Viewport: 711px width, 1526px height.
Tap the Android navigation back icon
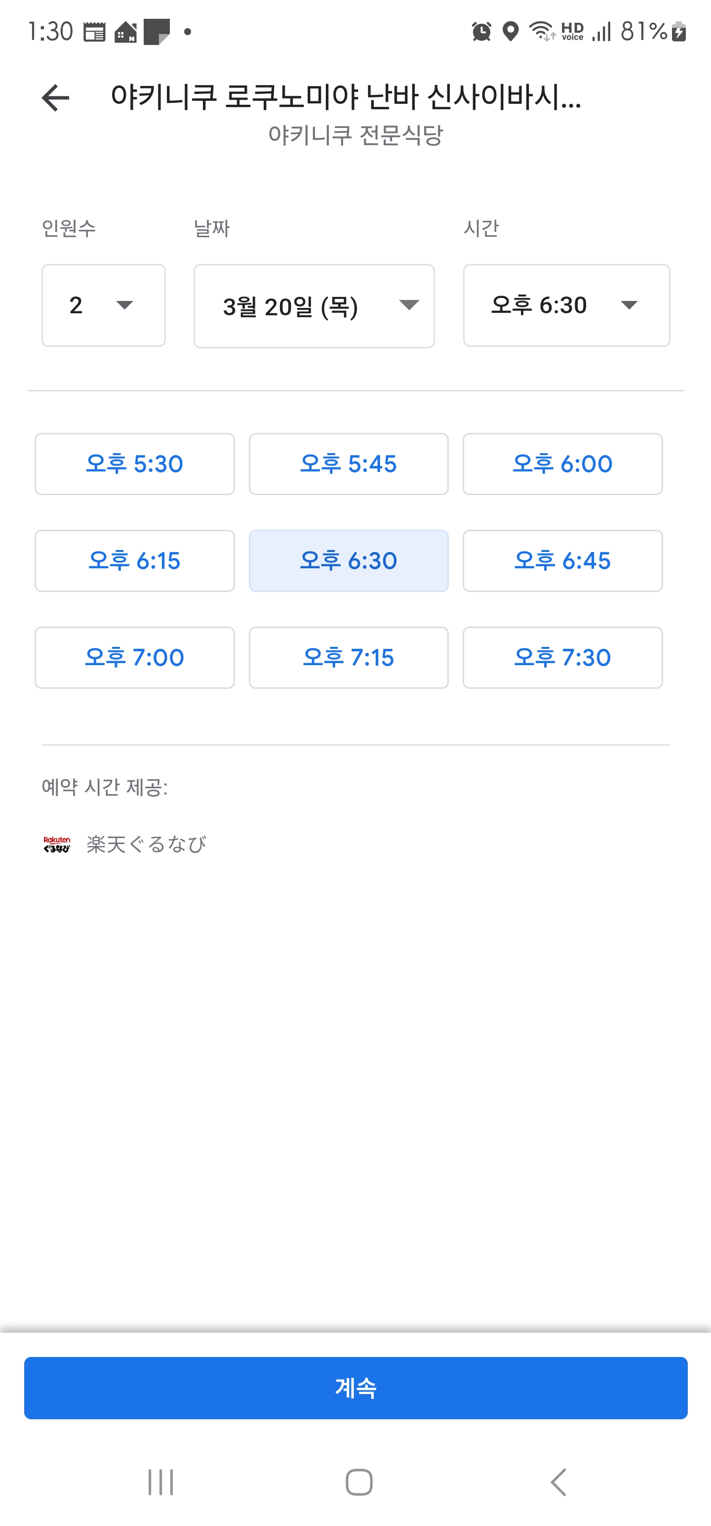point(557,1482)
